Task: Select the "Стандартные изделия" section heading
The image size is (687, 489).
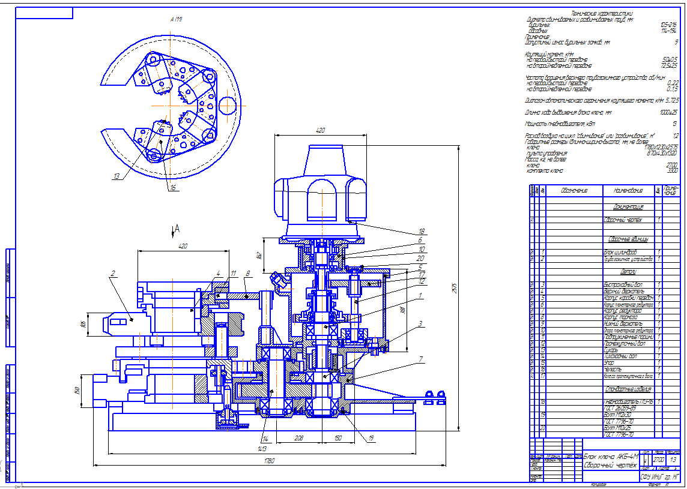Action: coord(628,389)
